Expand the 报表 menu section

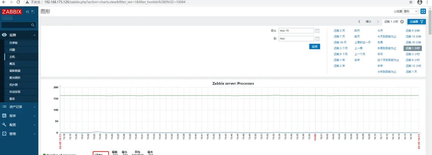pos(35,116)
